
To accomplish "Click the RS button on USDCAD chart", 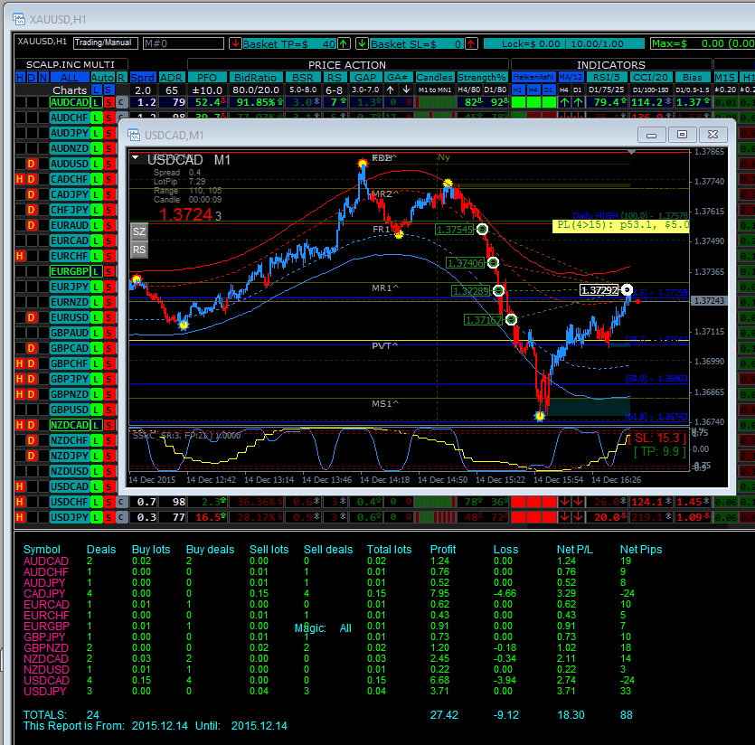I will [139, 250].
